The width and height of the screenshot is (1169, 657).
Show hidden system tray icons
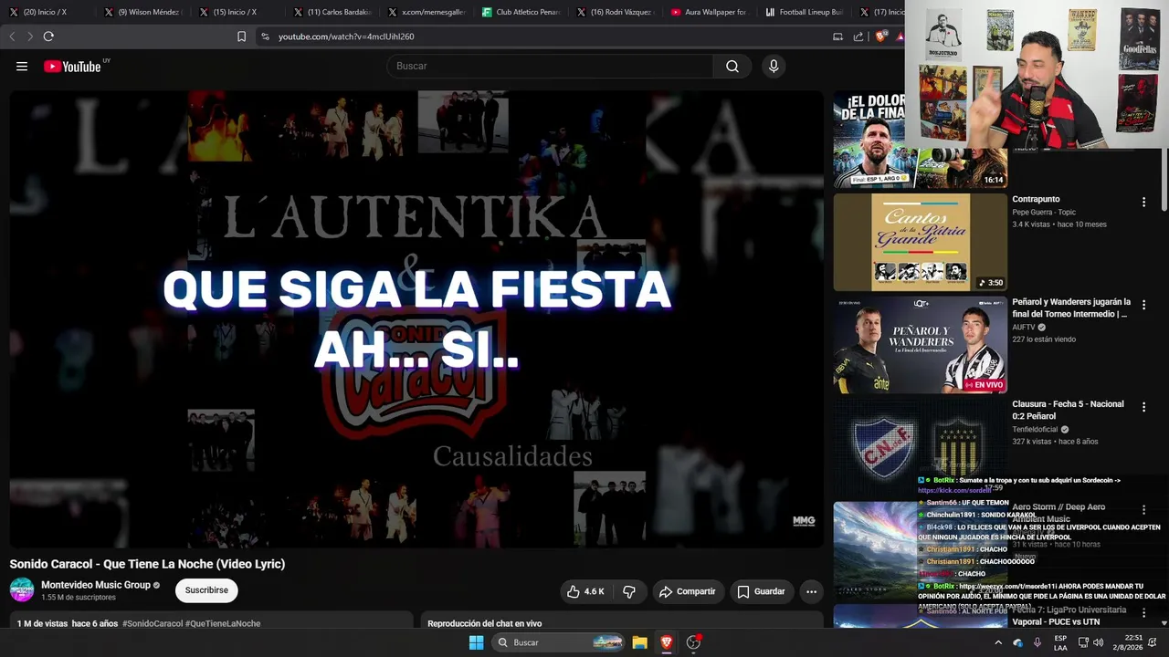[x=998, y=642]
